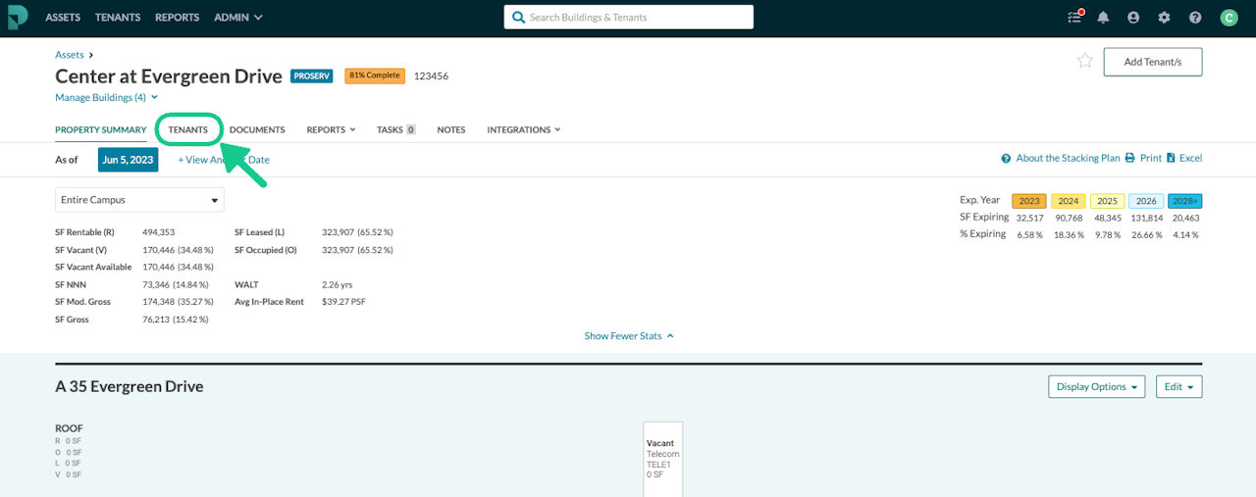Open the task list icon in header
Screen dimensions: 1256x497
pyautogui.click(x=1073, y=17)
